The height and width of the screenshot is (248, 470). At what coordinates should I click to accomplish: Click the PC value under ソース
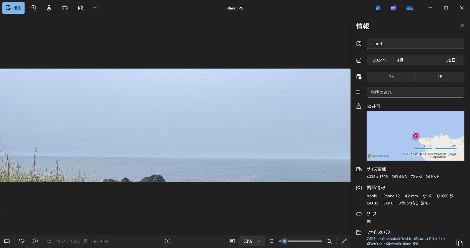point(369,222)
